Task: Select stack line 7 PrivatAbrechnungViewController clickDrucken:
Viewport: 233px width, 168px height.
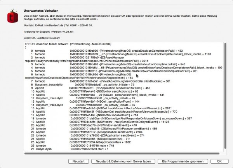Action: pyautogui.click(x=101, y=81)
